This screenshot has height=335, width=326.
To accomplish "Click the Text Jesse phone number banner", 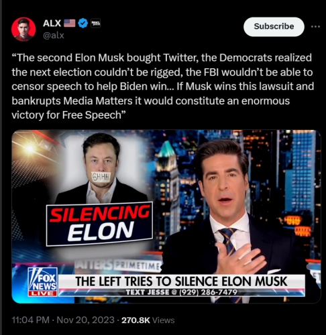I will point(181,292).
